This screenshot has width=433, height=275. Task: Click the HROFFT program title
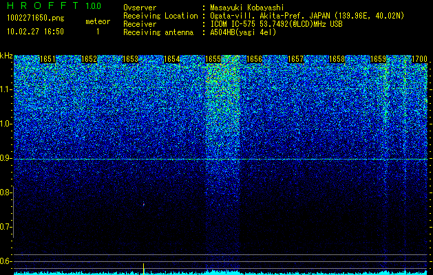(x=43, y=5)
